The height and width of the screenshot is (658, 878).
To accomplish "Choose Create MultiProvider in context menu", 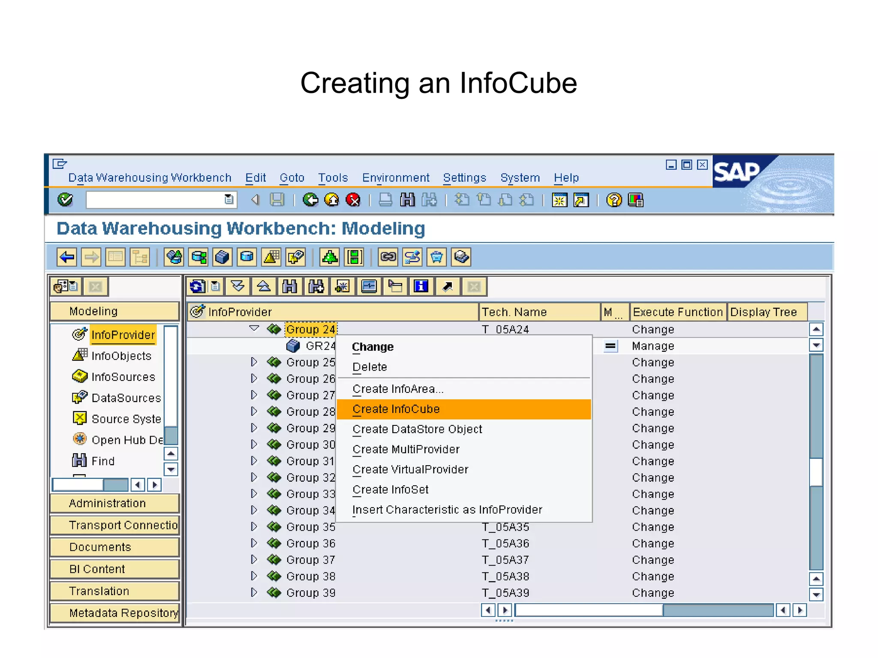I will [x=406, y=449].
